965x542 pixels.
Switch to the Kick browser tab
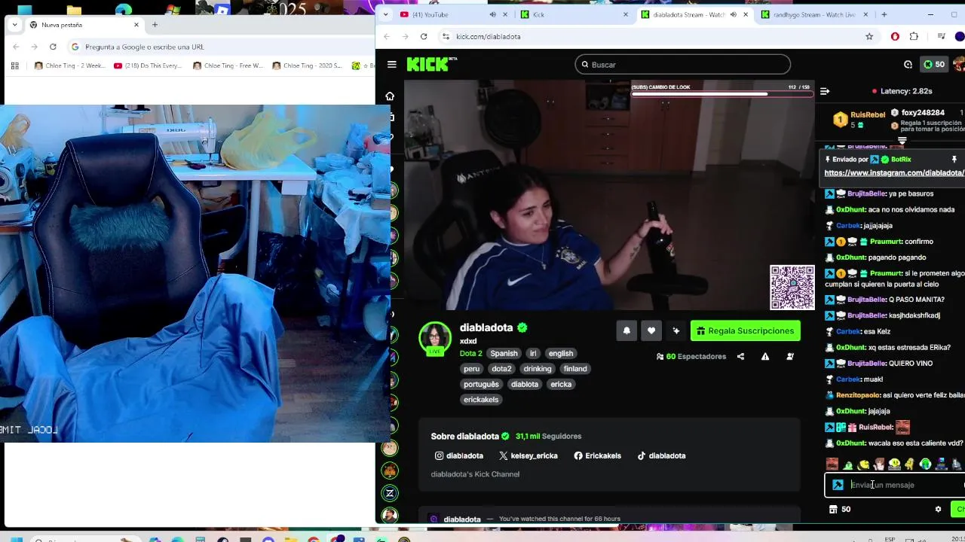(x=573, y=14)
